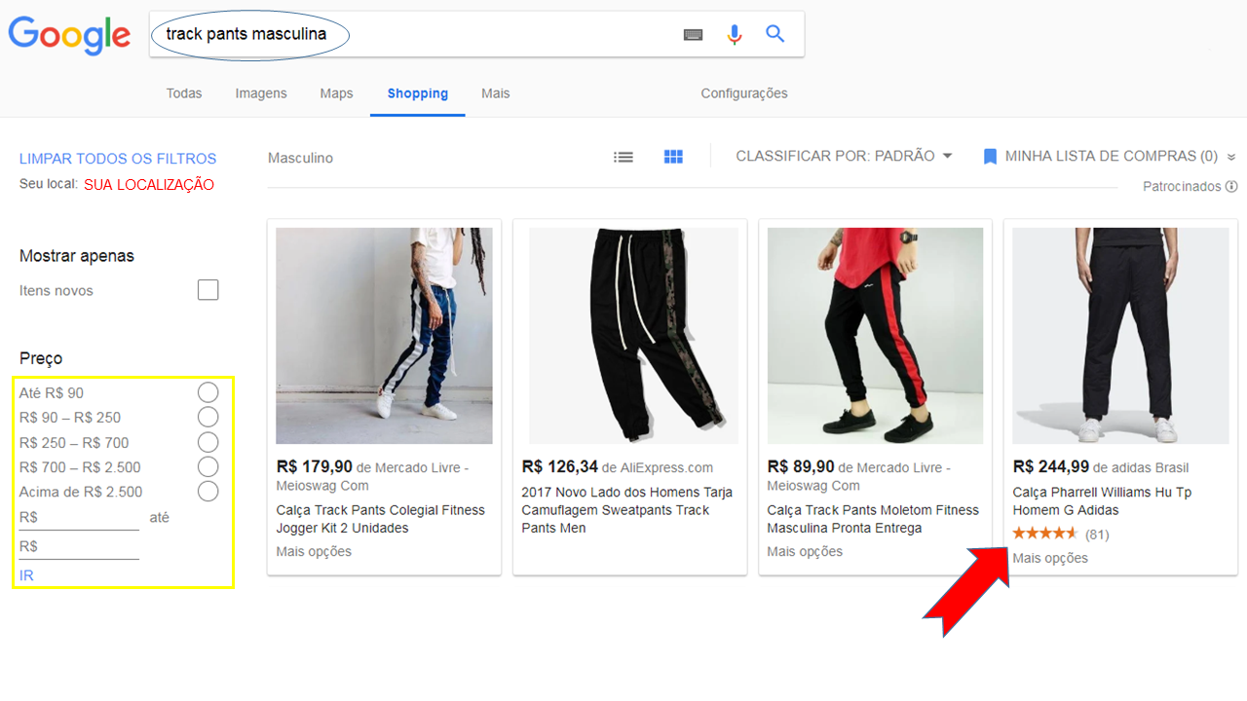Open thumbnail of red stripe black pants
This screenshot has width=1247, height=701.
[x=875, y=336]
